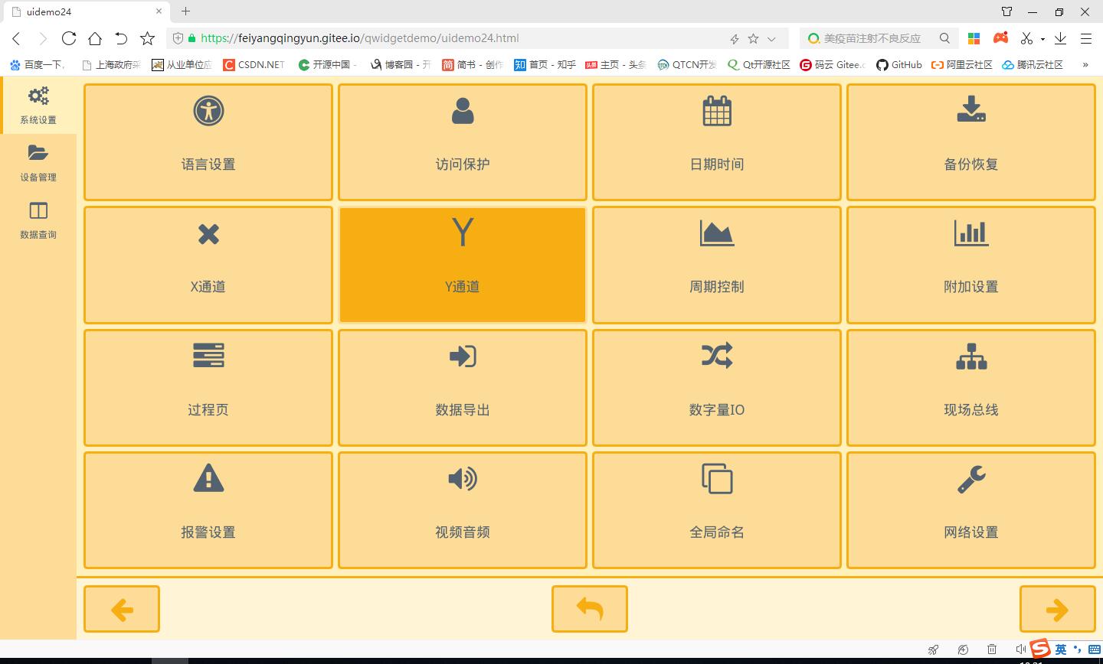Open 网络设置 wrench tile
1103x664 pixels.
(970, 510)
